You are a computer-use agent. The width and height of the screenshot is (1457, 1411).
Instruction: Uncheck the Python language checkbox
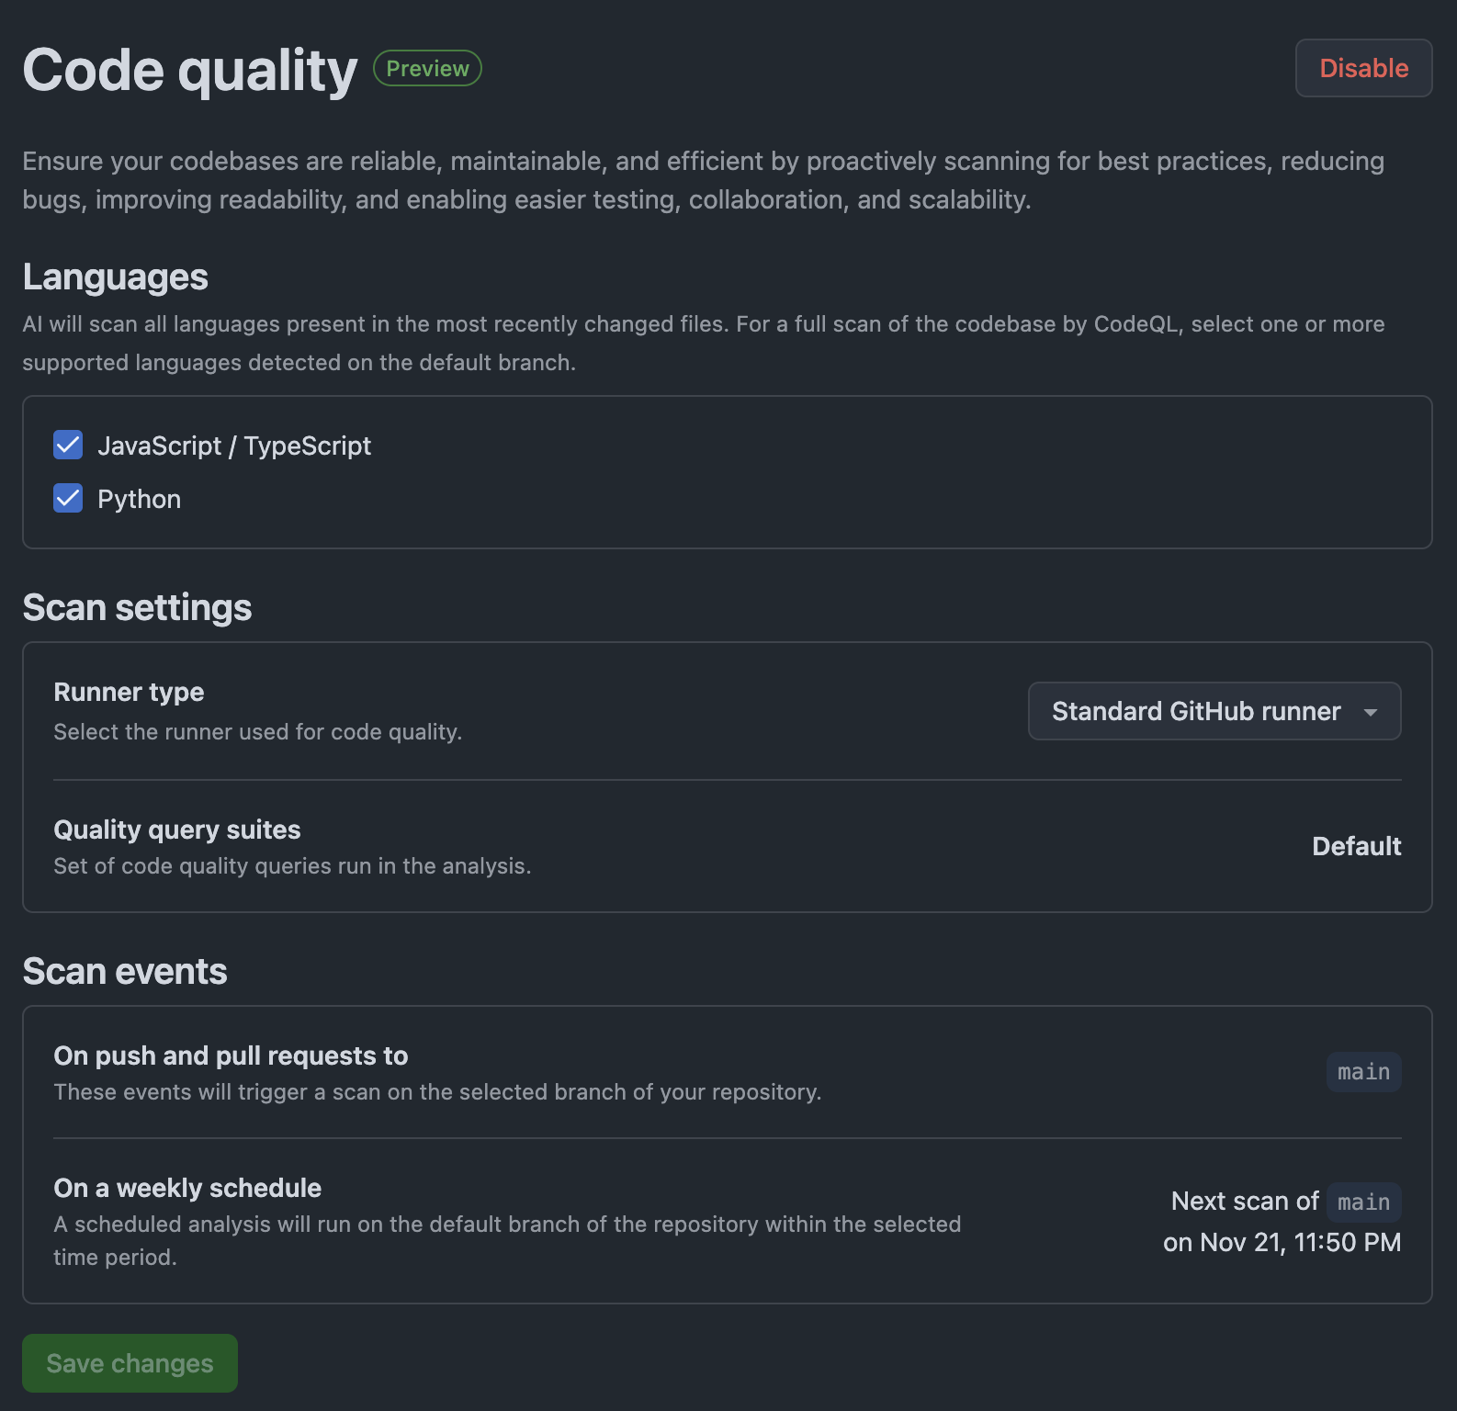(x=68, y=498)
